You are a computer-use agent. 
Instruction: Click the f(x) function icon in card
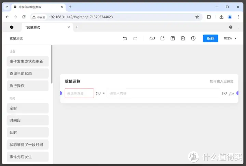[x=231, y=93]
